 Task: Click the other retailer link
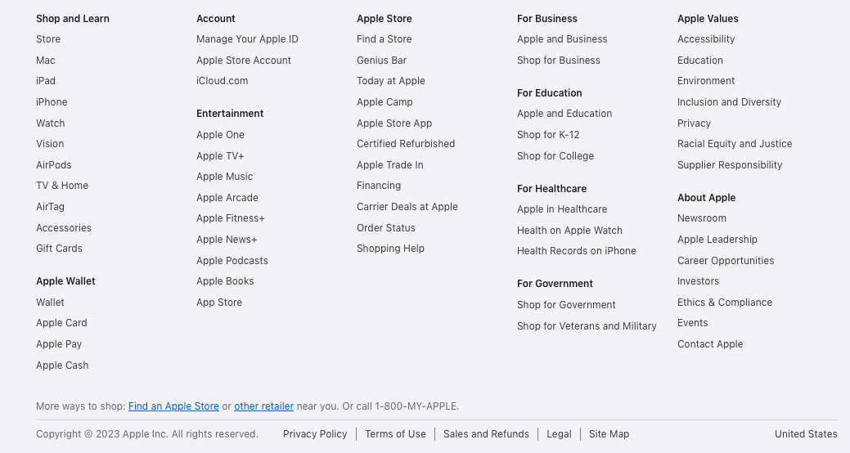pos(263,406)
